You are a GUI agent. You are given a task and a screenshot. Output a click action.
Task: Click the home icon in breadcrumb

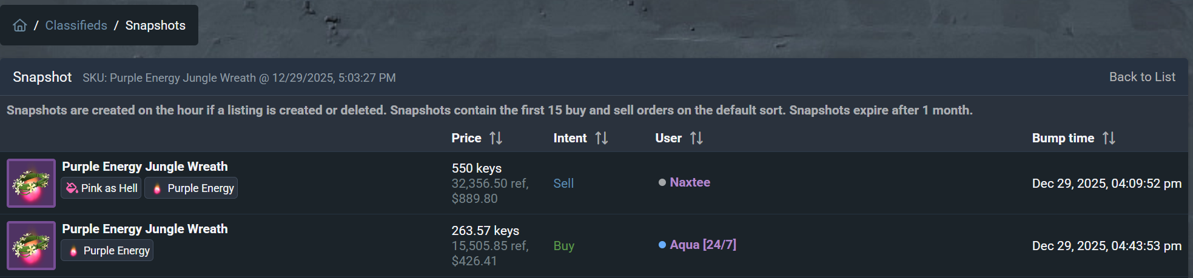pos(20,25)
